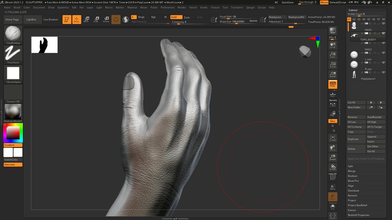Select the Zoom3D icon

[333, 158]
